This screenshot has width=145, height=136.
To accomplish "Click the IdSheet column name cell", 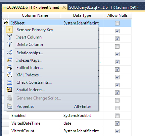I will 35,23.
